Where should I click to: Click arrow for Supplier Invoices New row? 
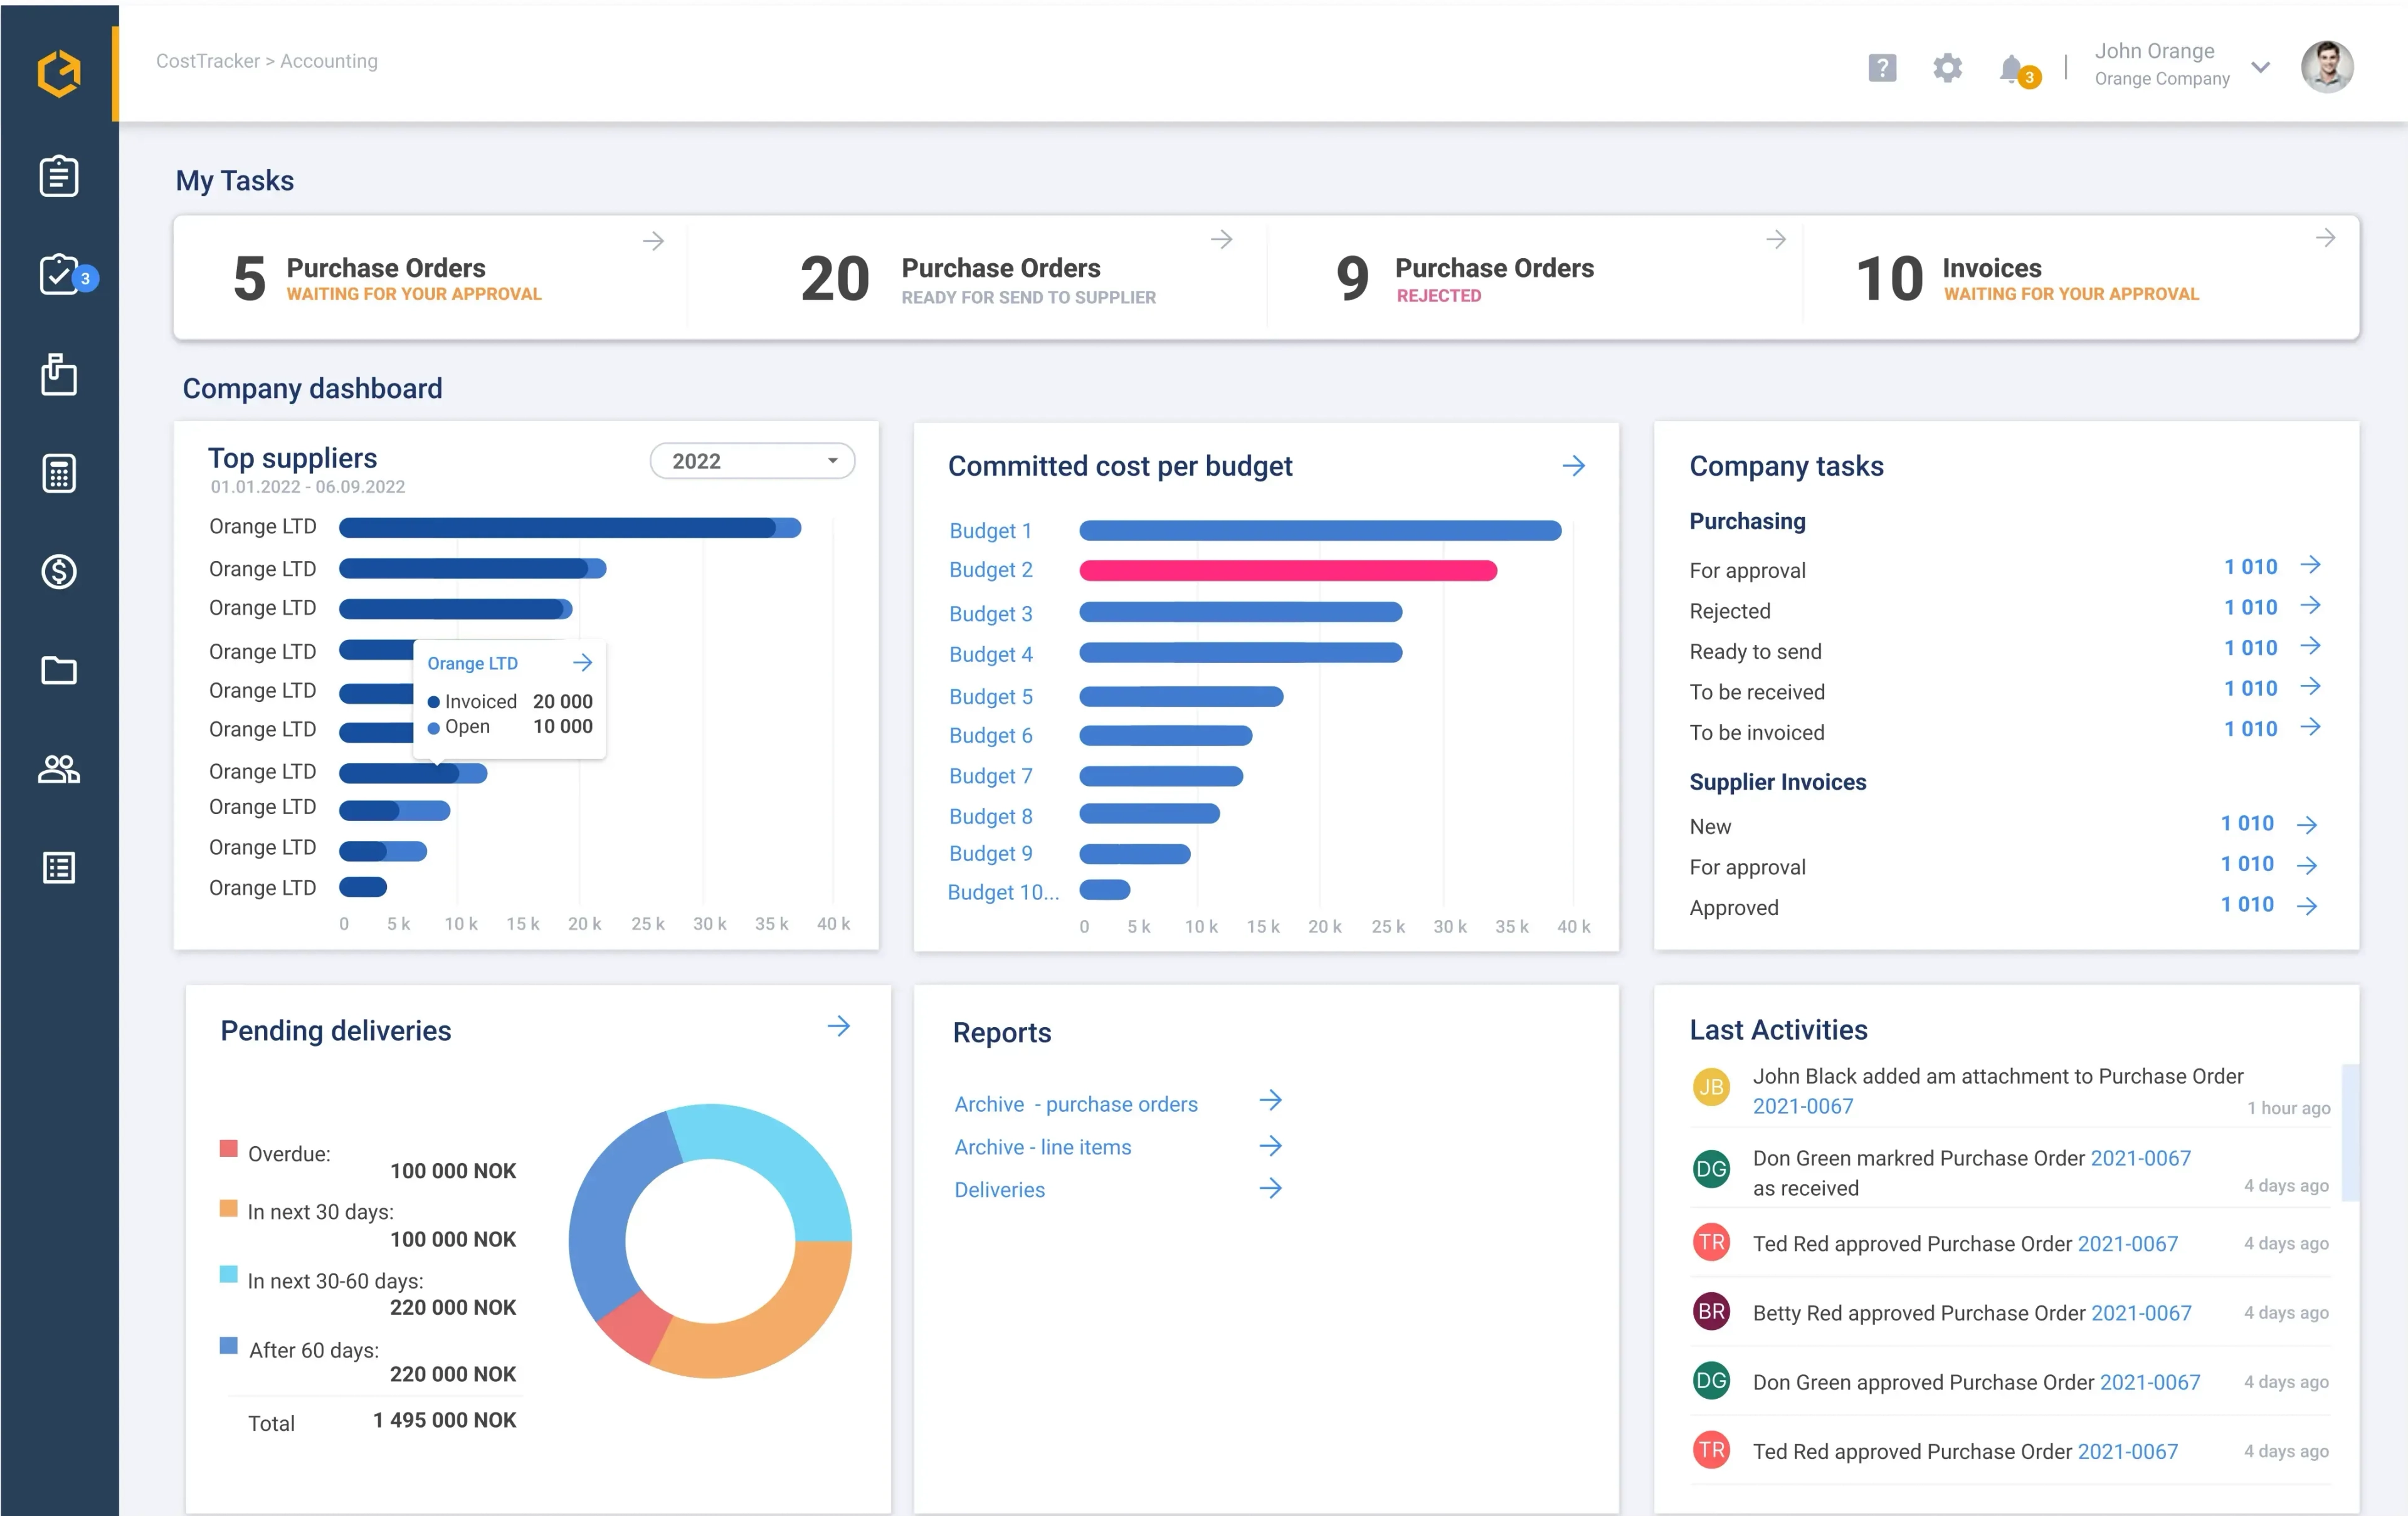click(2307, 825)
